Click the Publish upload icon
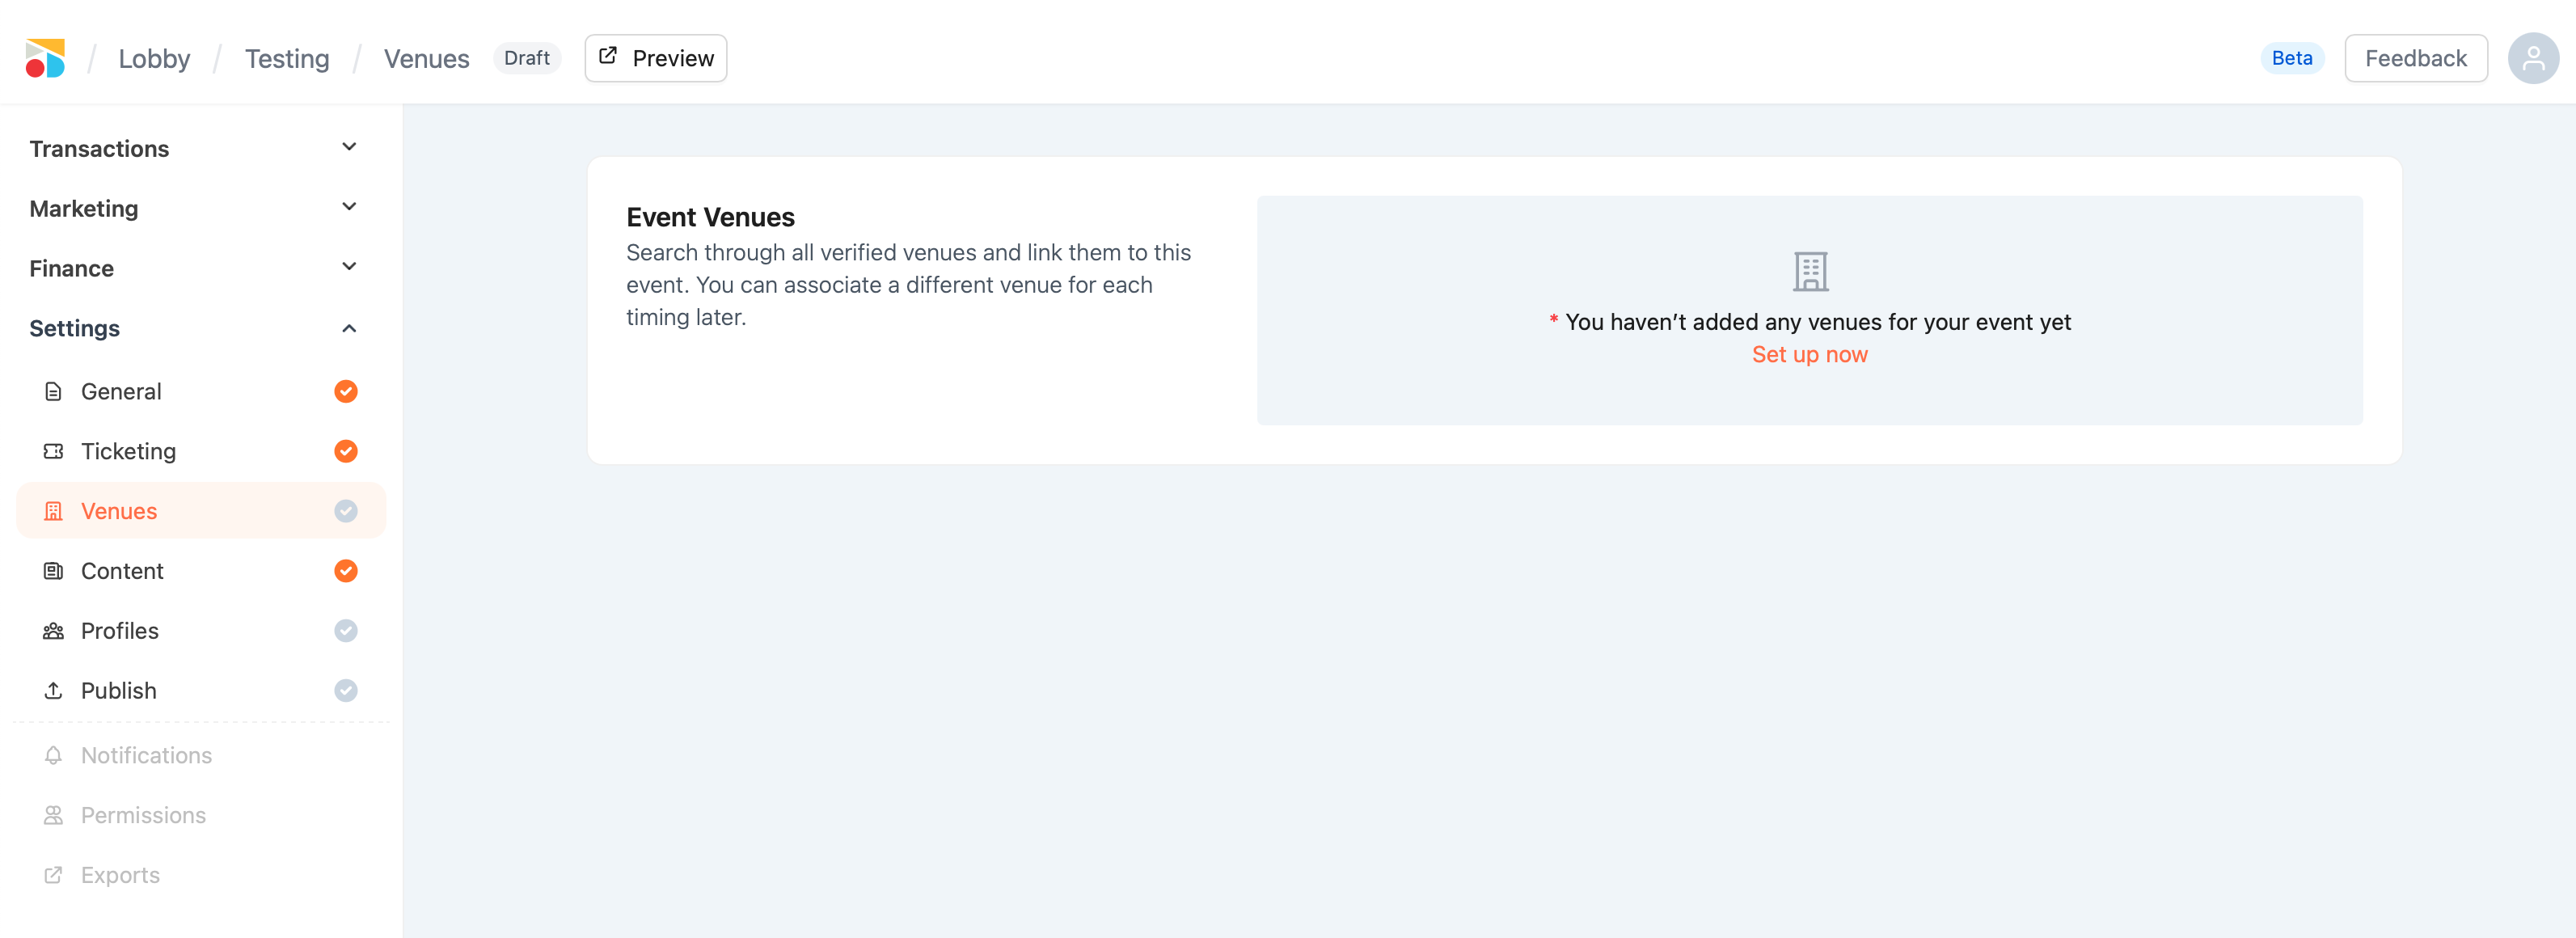The image size is (2576, 938). (x=53, y=691)
